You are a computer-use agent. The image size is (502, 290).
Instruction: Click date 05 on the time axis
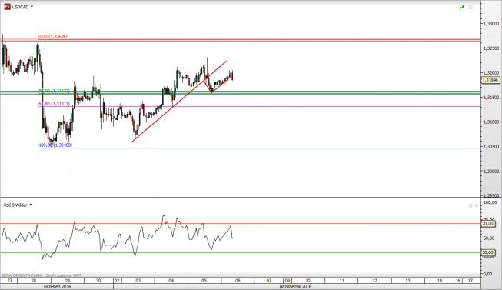(204, 281)
